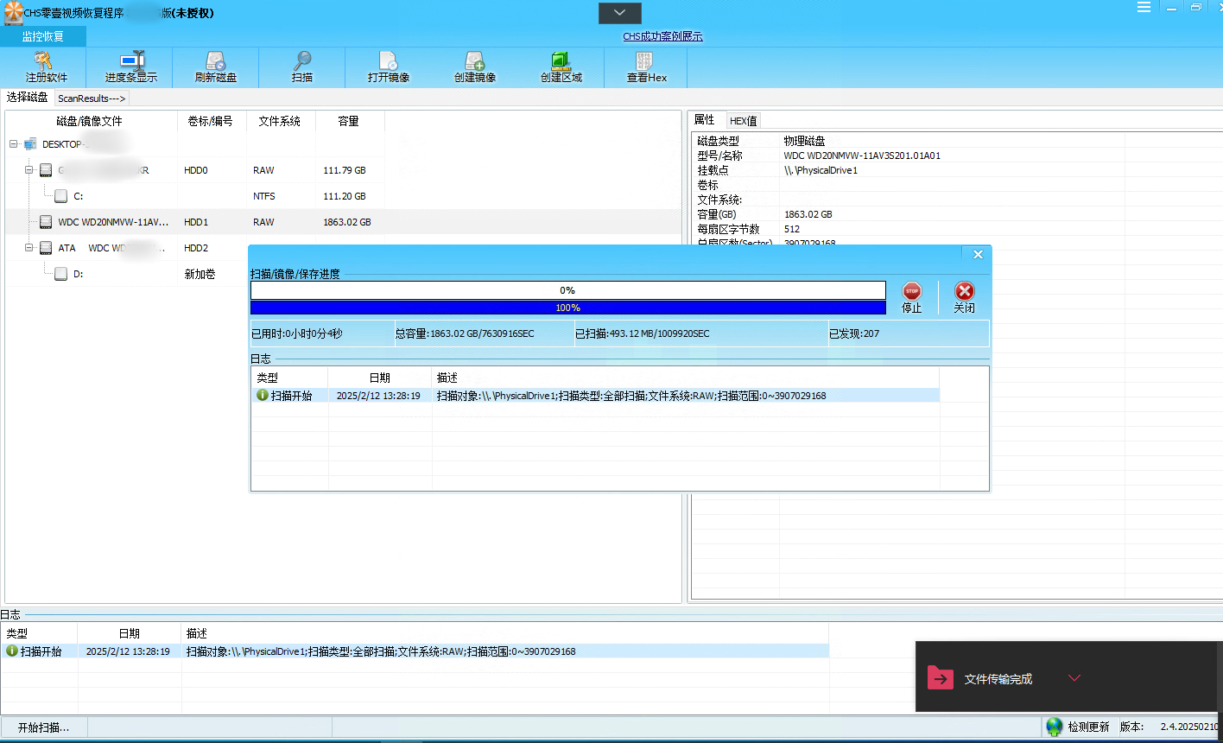Click the 已发现:207 counter text
The image size is (1223, 743).
pyautogui.click(x=854, y=333)
